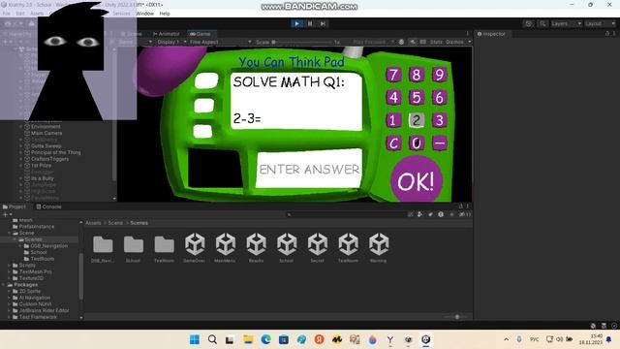This screenshot has height=349, width=620.
Task: Open Microsoft Edge from taskbar
Action: click(x=265, y=339)
